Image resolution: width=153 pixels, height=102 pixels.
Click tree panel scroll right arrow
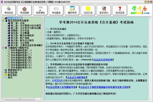(41, 99)
